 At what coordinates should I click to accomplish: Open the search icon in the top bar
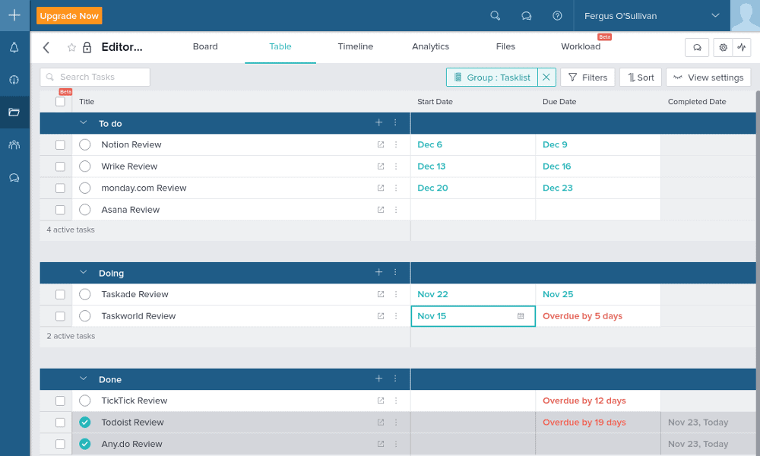click(496, 15)
